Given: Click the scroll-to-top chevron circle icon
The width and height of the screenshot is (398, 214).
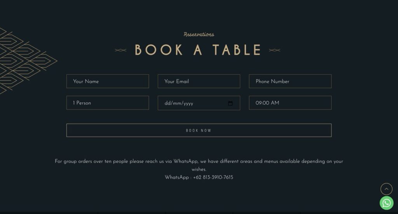Looking at the screenshot, I should pyautogui.click(x=386, y=189).
